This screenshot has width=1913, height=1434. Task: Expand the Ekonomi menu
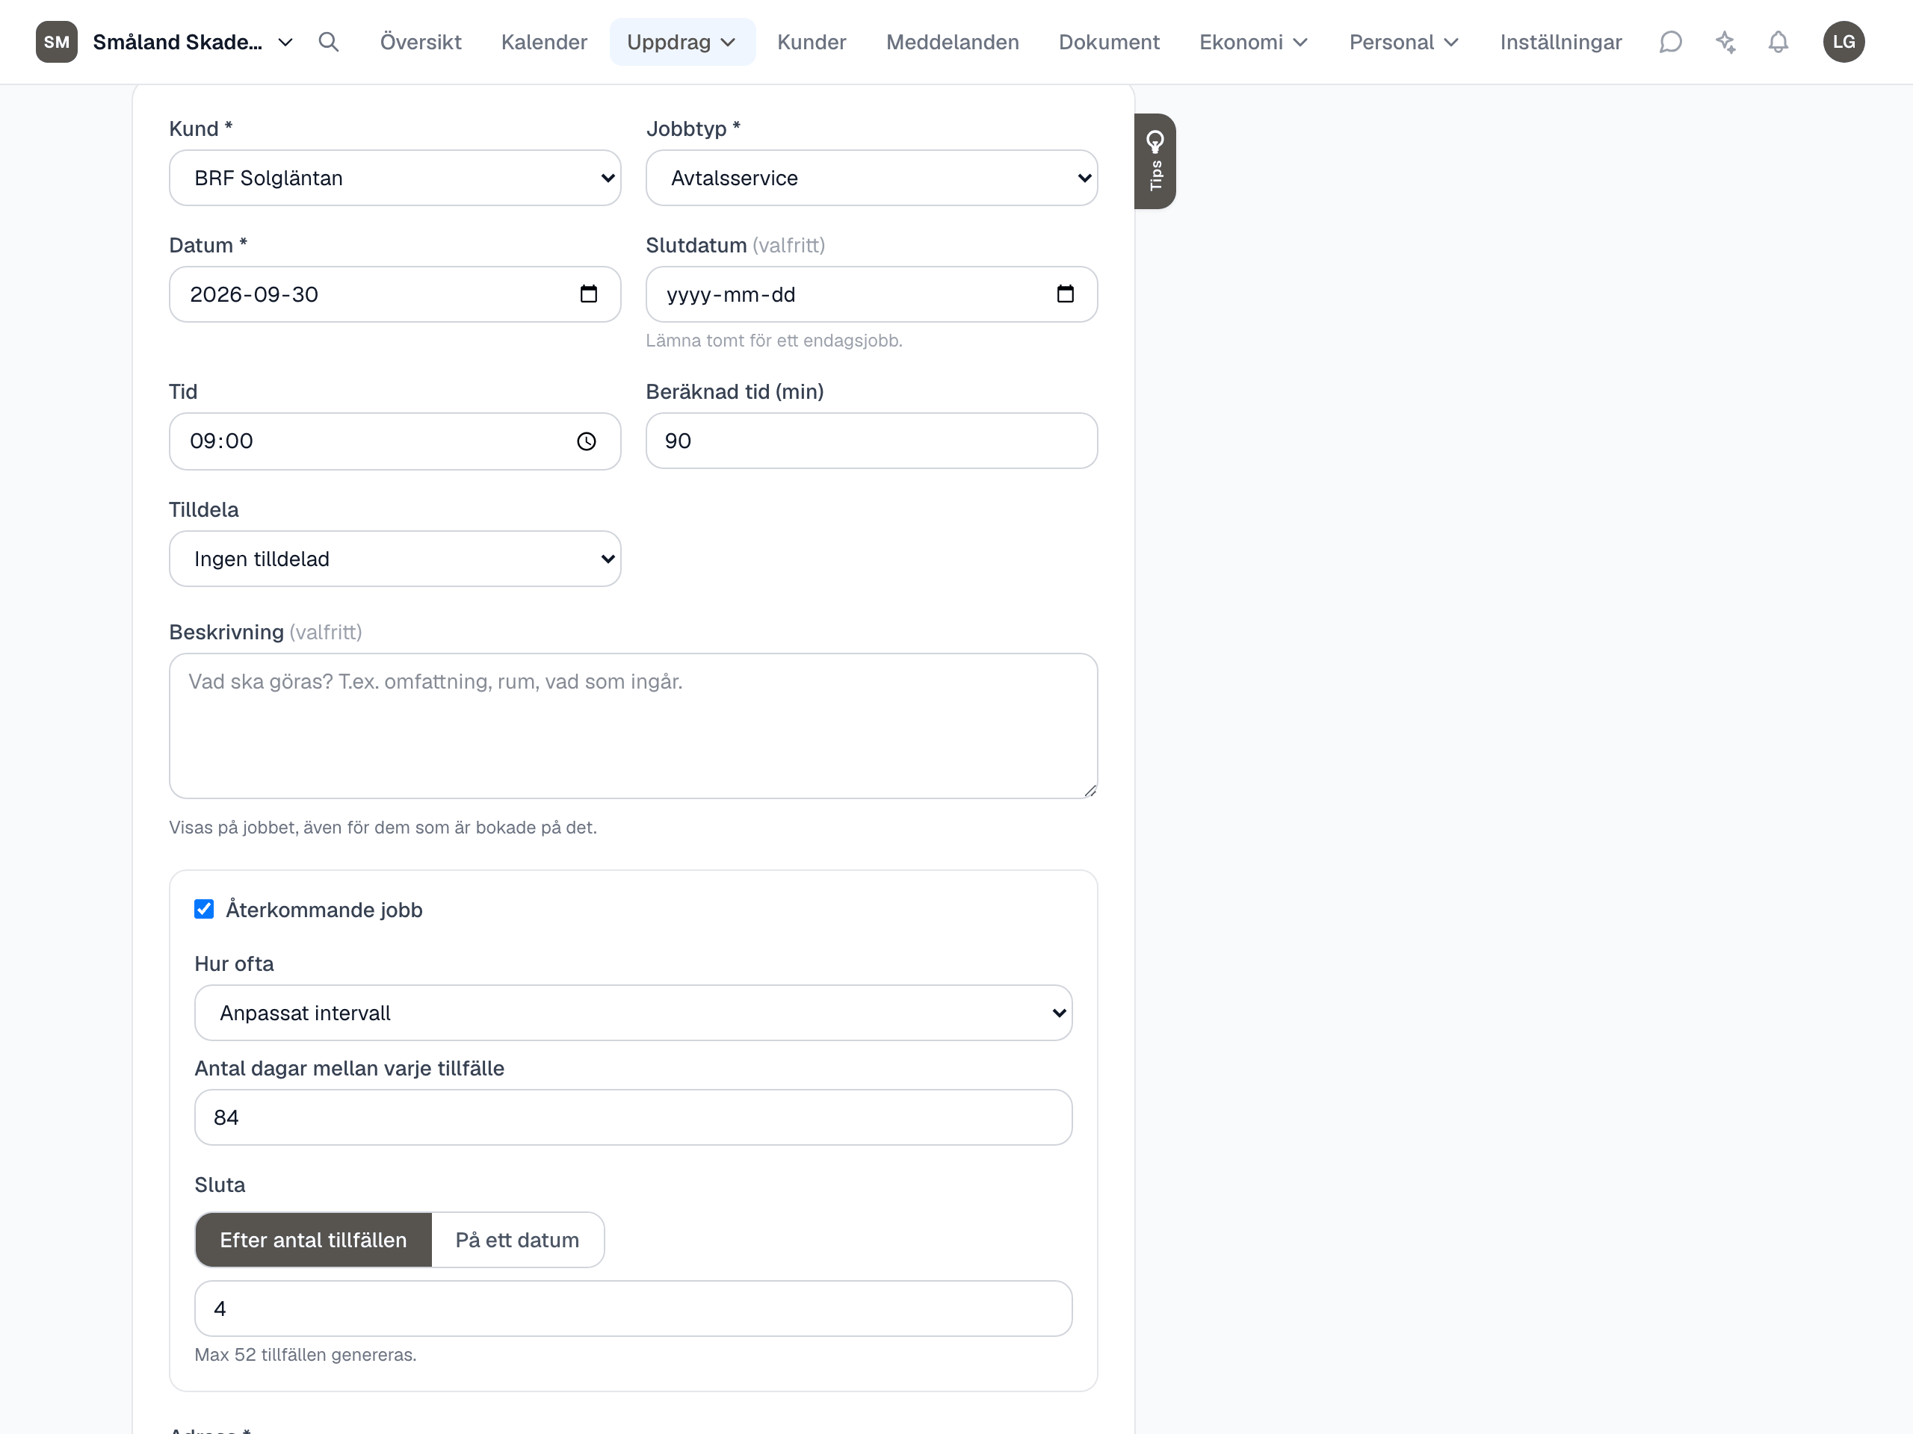pyautogui.click(x=1253, y=42)
